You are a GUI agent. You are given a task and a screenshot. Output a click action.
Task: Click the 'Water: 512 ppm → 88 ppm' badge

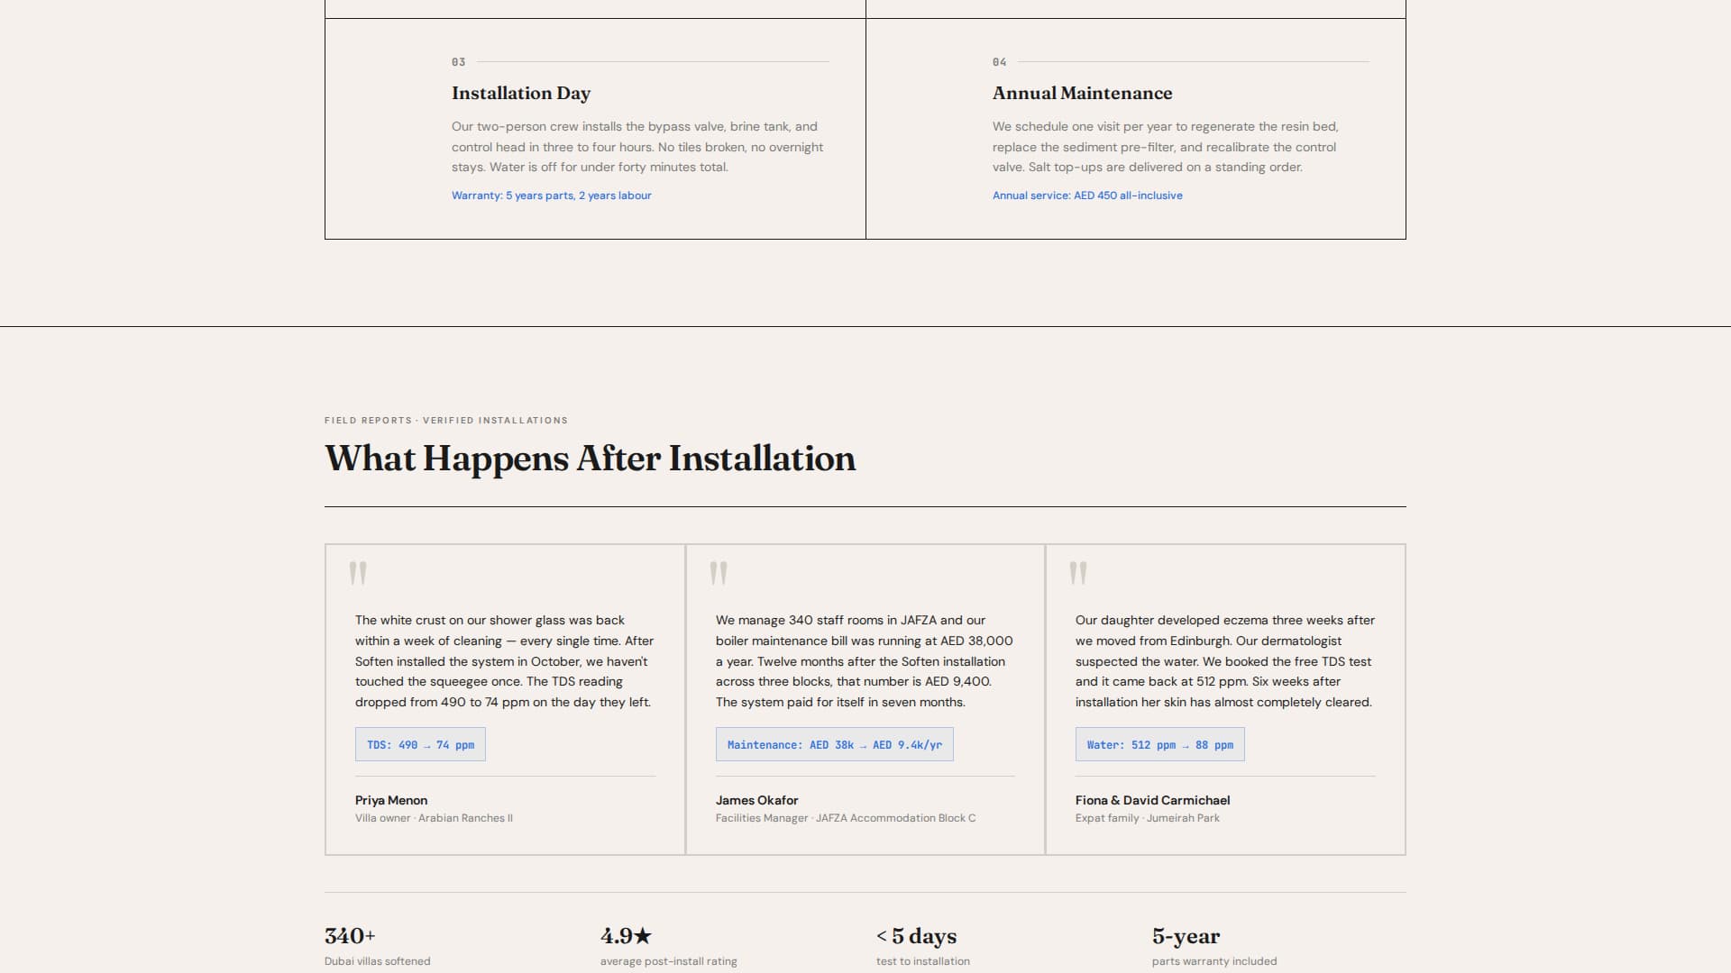click(1160, 745)
